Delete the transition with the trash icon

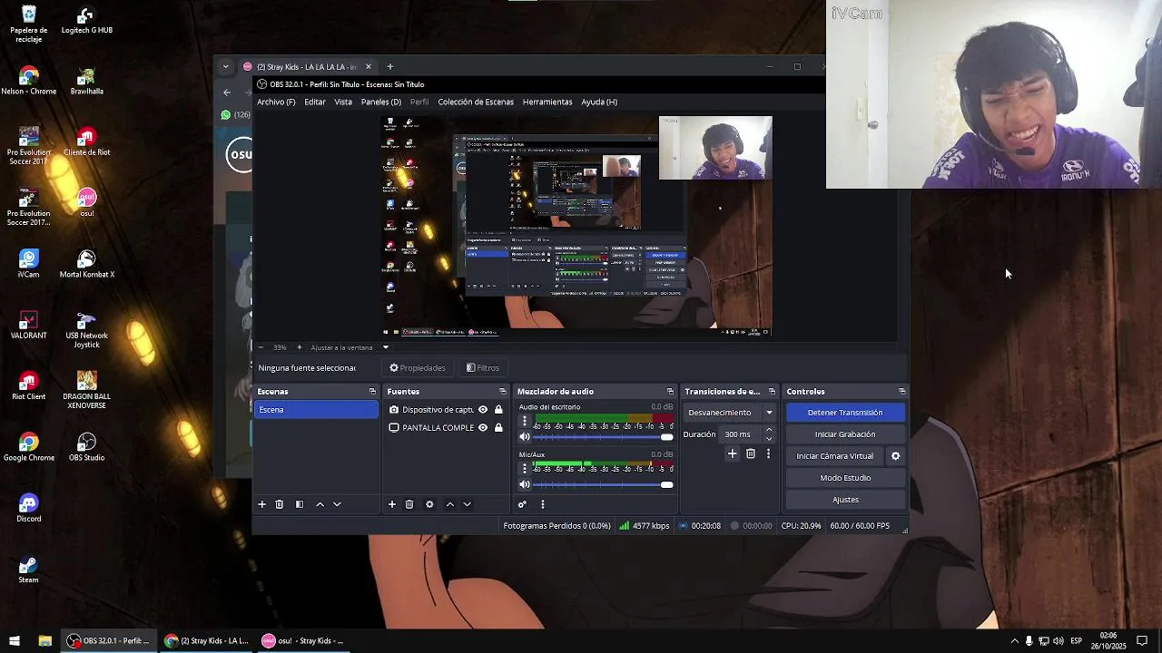pyautogui.click(x=751, y=453)
